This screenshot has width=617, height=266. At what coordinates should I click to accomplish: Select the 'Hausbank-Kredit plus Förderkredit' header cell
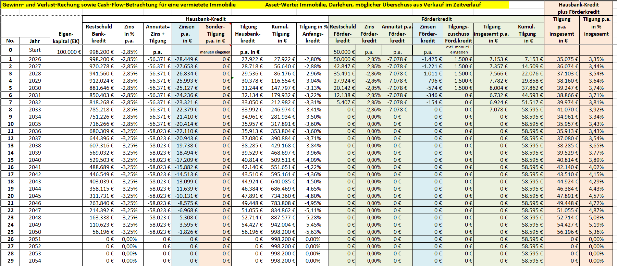(579, 8)
